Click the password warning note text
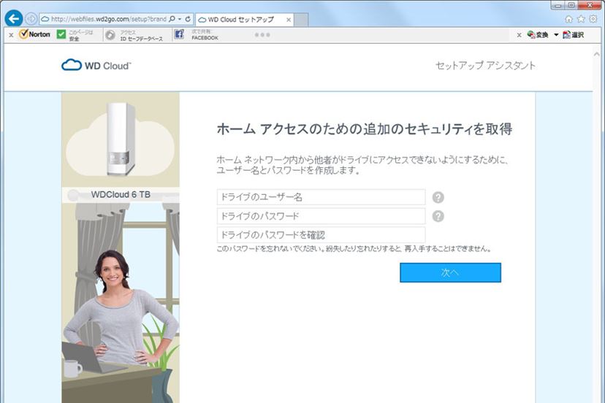 (354, 249)
